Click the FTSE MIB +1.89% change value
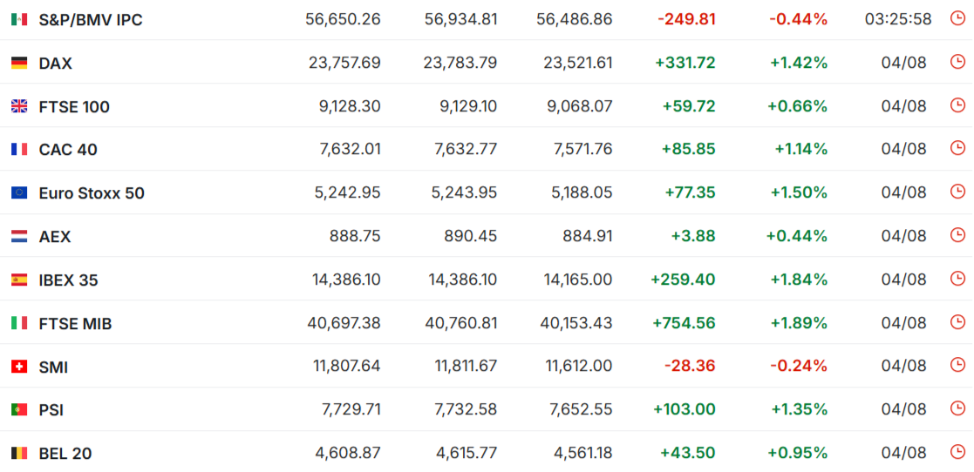This screenshot has height=472, width=974. 799,323
